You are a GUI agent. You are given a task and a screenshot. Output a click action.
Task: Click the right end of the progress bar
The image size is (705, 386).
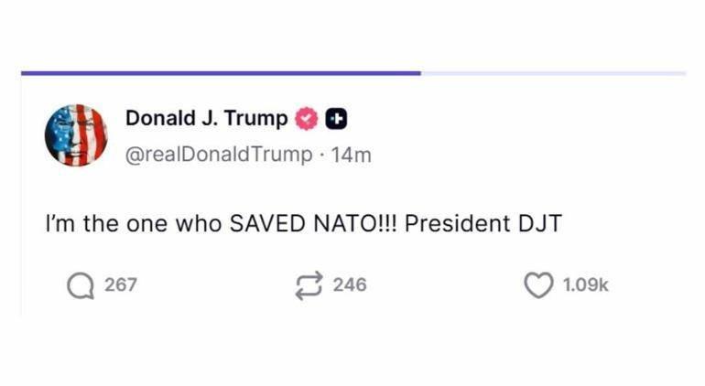(681, 73)
